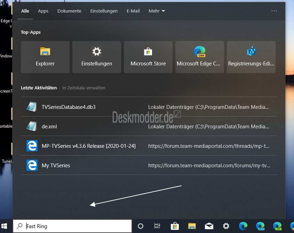Click the TVSeriesDatabase4.db3 file icon
This screenshot has height=233, width=294.
32,107
